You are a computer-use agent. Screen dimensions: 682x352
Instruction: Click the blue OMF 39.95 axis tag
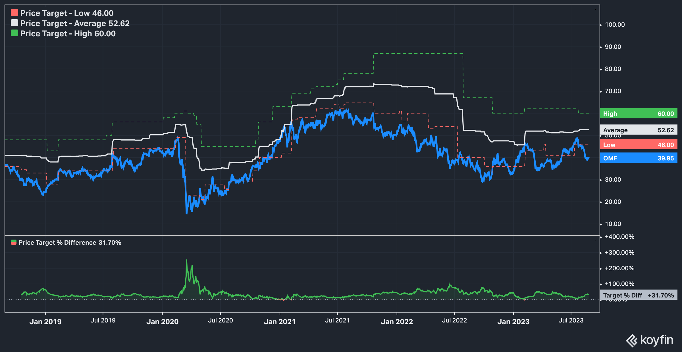[639, 158]
